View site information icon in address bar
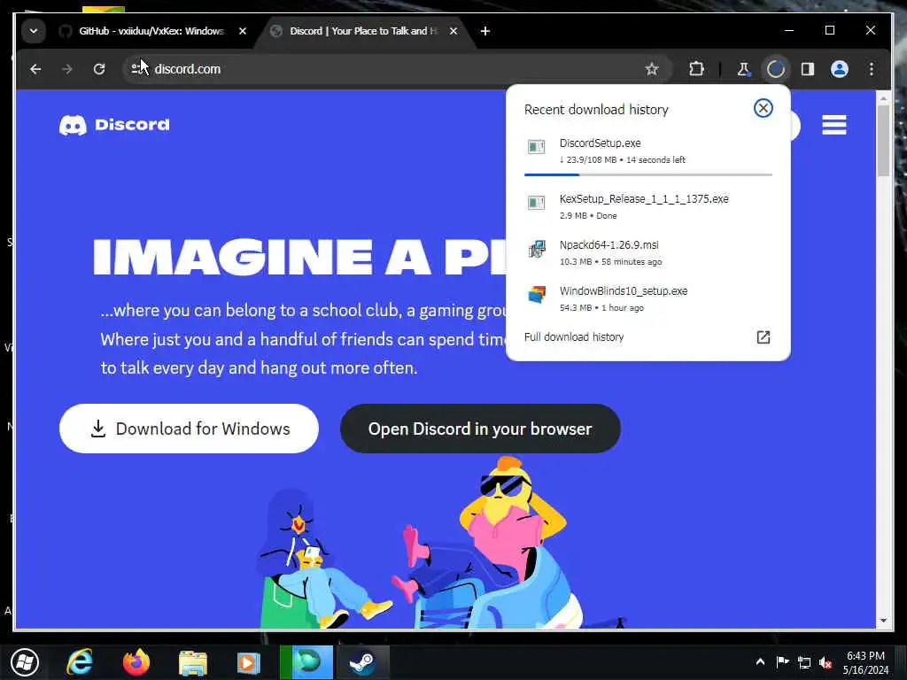 pyautogui.click(x=138, y=69)
